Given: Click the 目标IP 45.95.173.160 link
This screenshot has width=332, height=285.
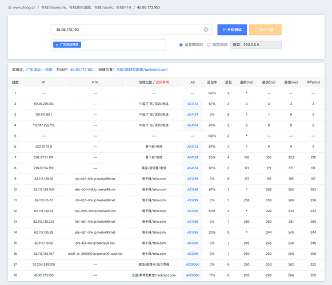Looking at the screenshot, I should click(x=82, y=70).
